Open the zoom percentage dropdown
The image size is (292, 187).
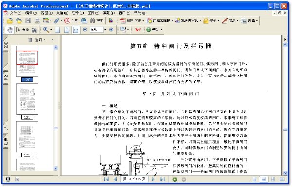(x=105, y=30)
